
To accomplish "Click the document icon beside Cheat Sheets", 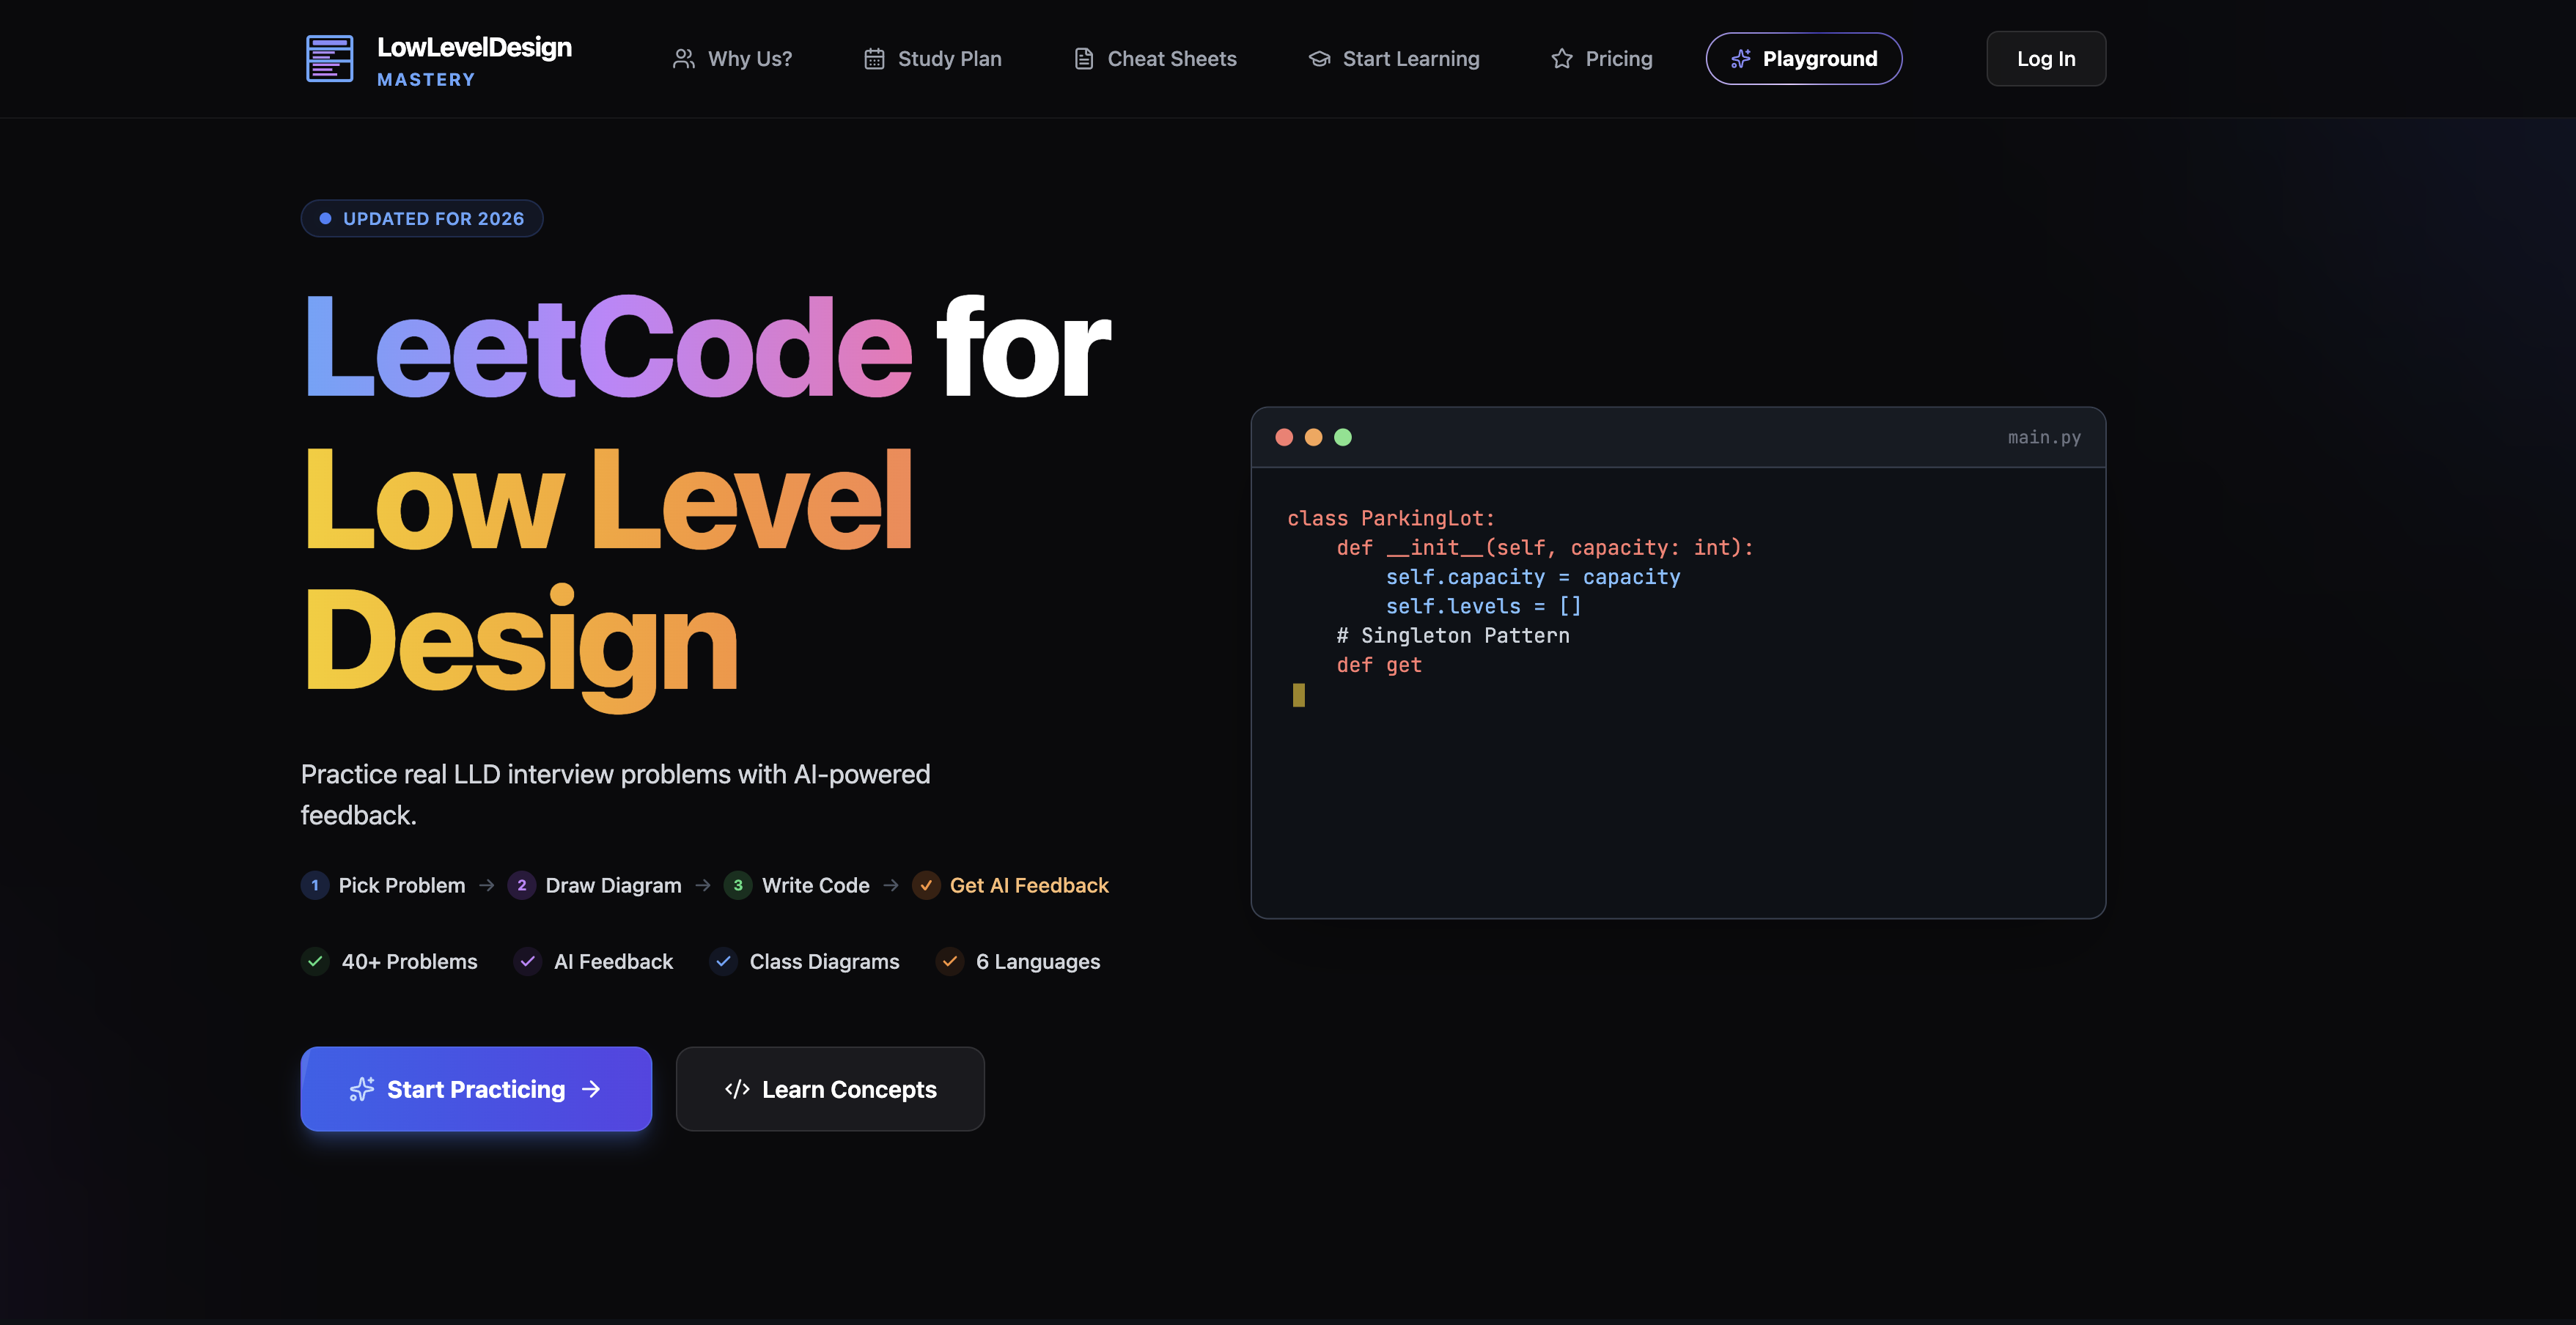I will (x=1083, y=59).
